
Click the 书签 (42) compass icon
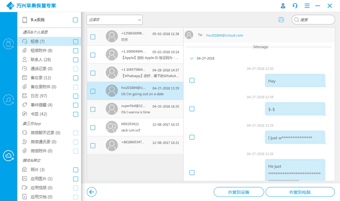coord(25,114)
